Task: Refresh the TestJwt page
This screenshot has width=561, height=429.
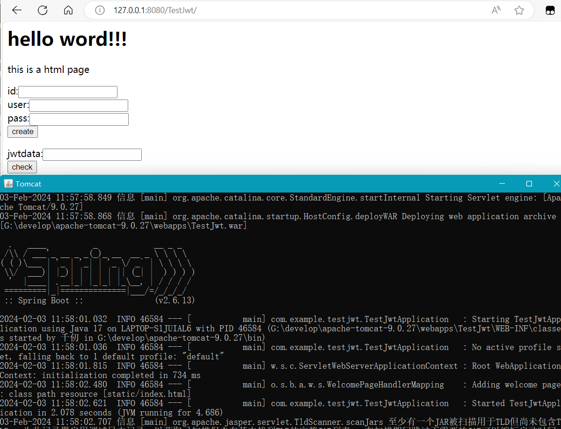Action: (x=43, y=10)
